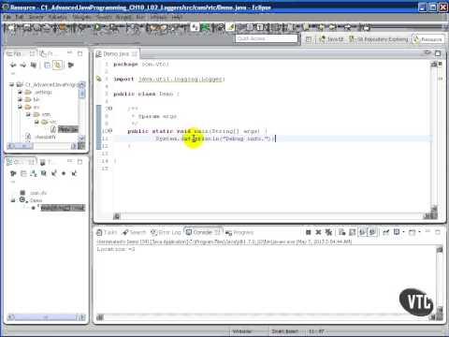Expand the .settings folder
449x337 pixels.
click(x=20, y=92)
